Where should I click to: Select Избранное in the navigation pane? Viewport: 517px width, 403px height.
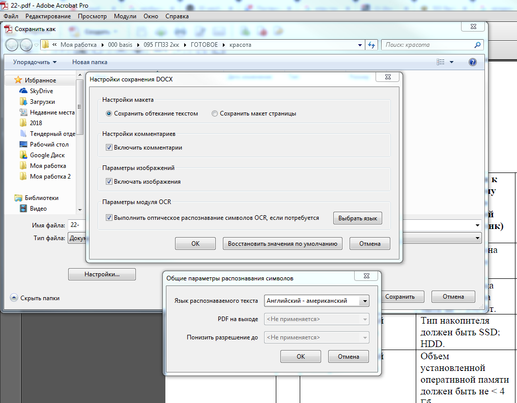[x=40, y=80]
